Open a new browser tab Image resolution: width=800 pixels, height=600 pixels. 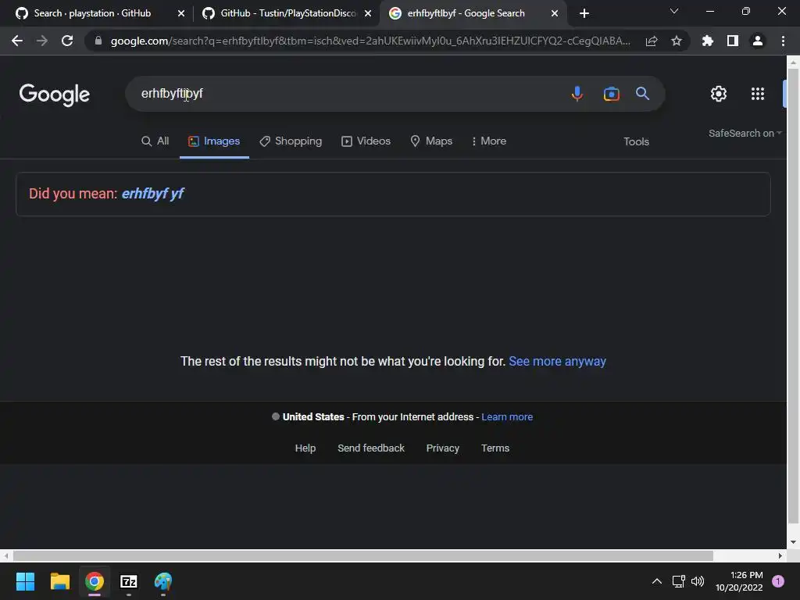(584, 13)
